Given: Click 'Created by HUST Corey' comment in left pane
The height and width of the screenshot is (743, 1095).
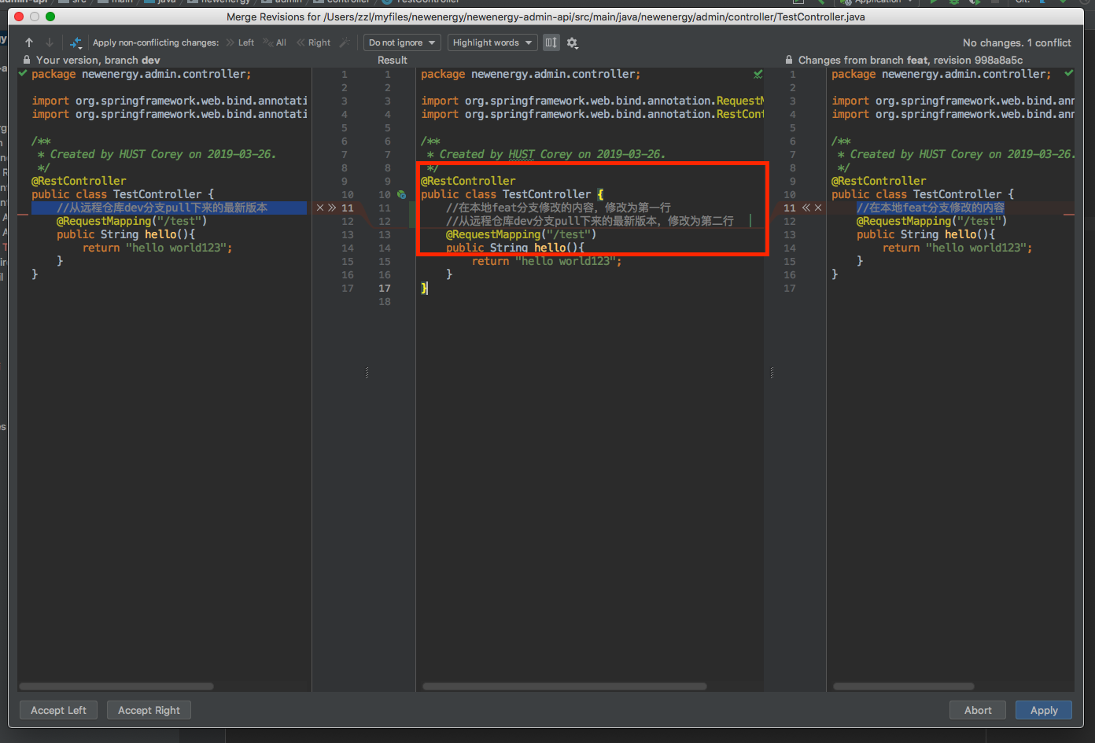Looking at the screenshot, I should coord(157,154).
